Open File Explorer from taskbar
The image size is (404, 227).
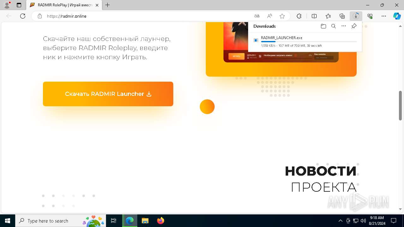145,221
